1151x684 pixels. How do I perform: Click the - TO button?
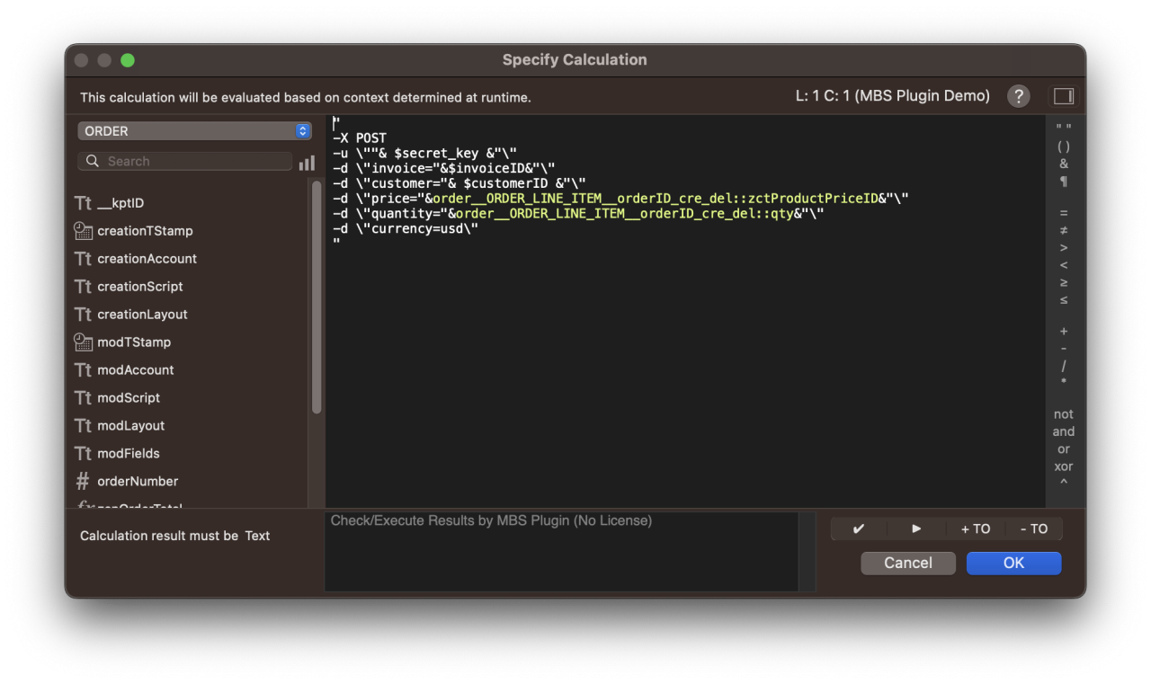1034,529
